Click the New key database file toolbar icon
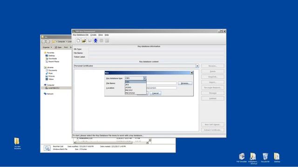 [x=78, y=40]
